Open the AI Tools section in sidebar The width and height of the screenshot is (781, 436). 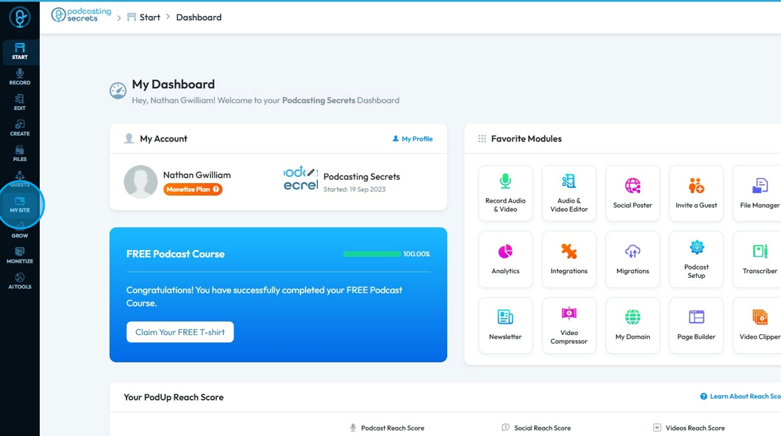click(x=20, y=281)
